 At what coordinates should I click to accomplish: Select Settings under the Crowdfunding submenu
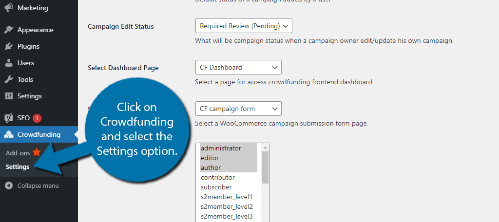18,166
